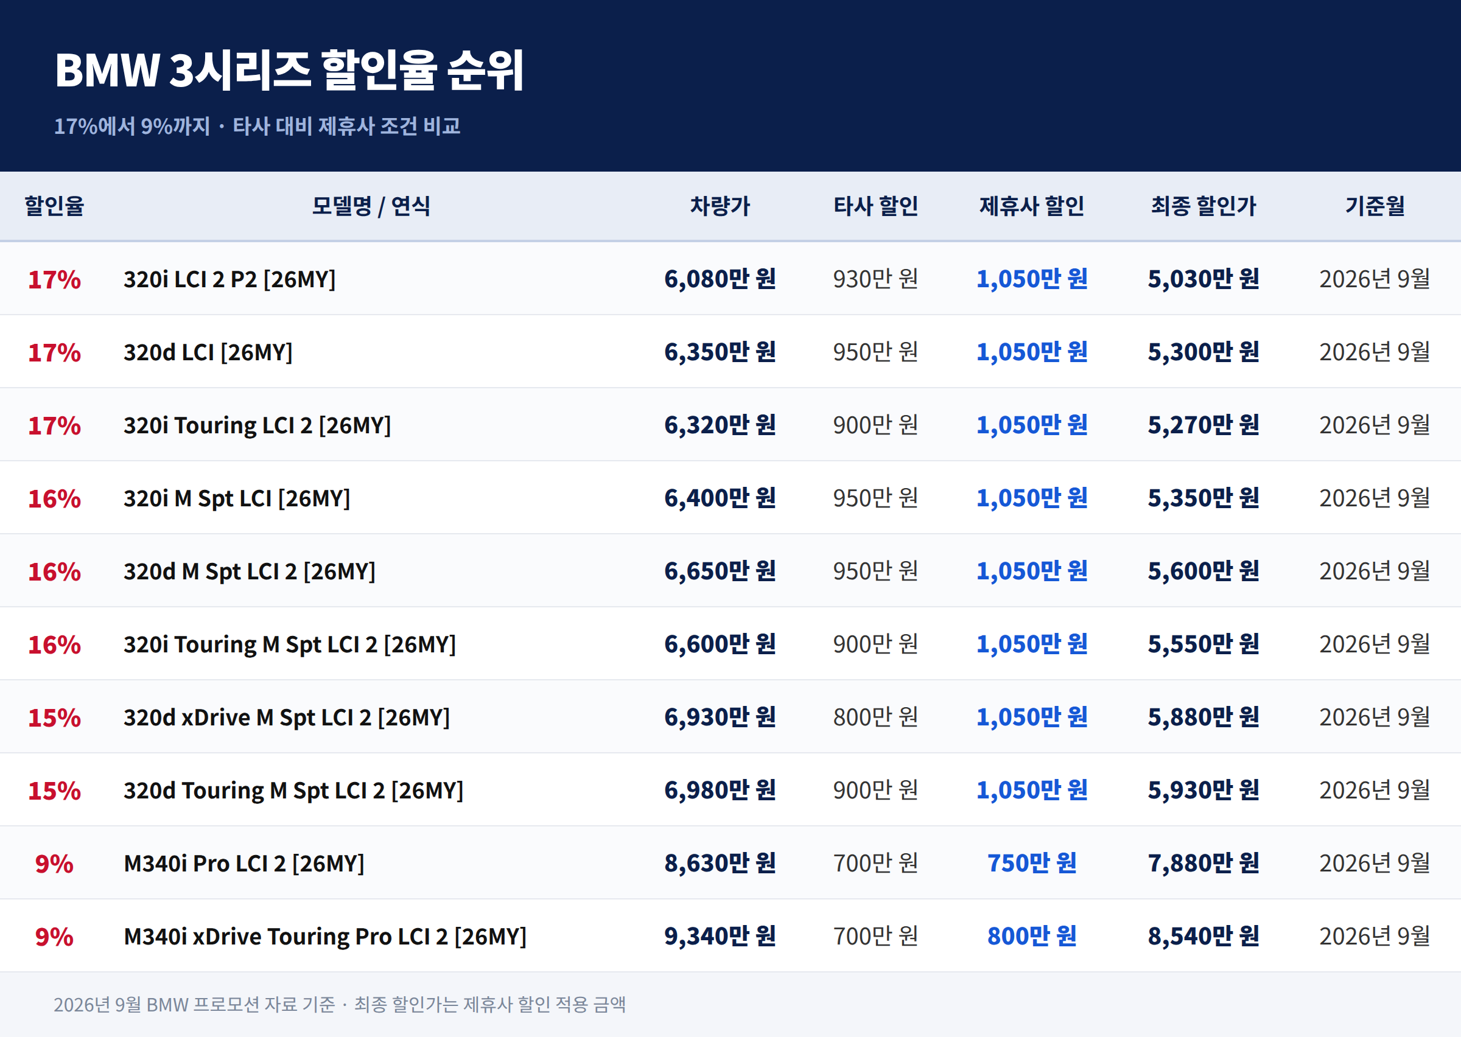Click final price '5,030만 원'
This screenshot has height=1037, width=1461.
[1203, 279]
